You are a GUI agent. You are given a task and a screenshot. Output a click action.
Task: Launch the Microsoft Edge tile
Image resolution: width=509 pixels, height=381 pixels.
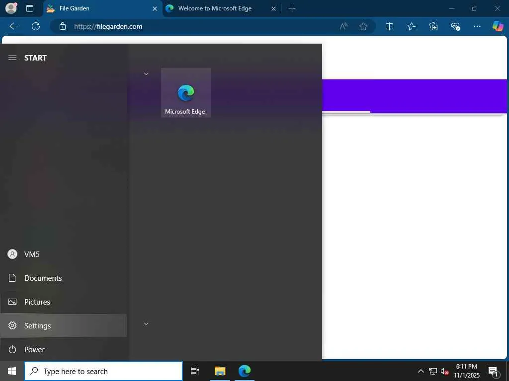click(x=186, y=93)
